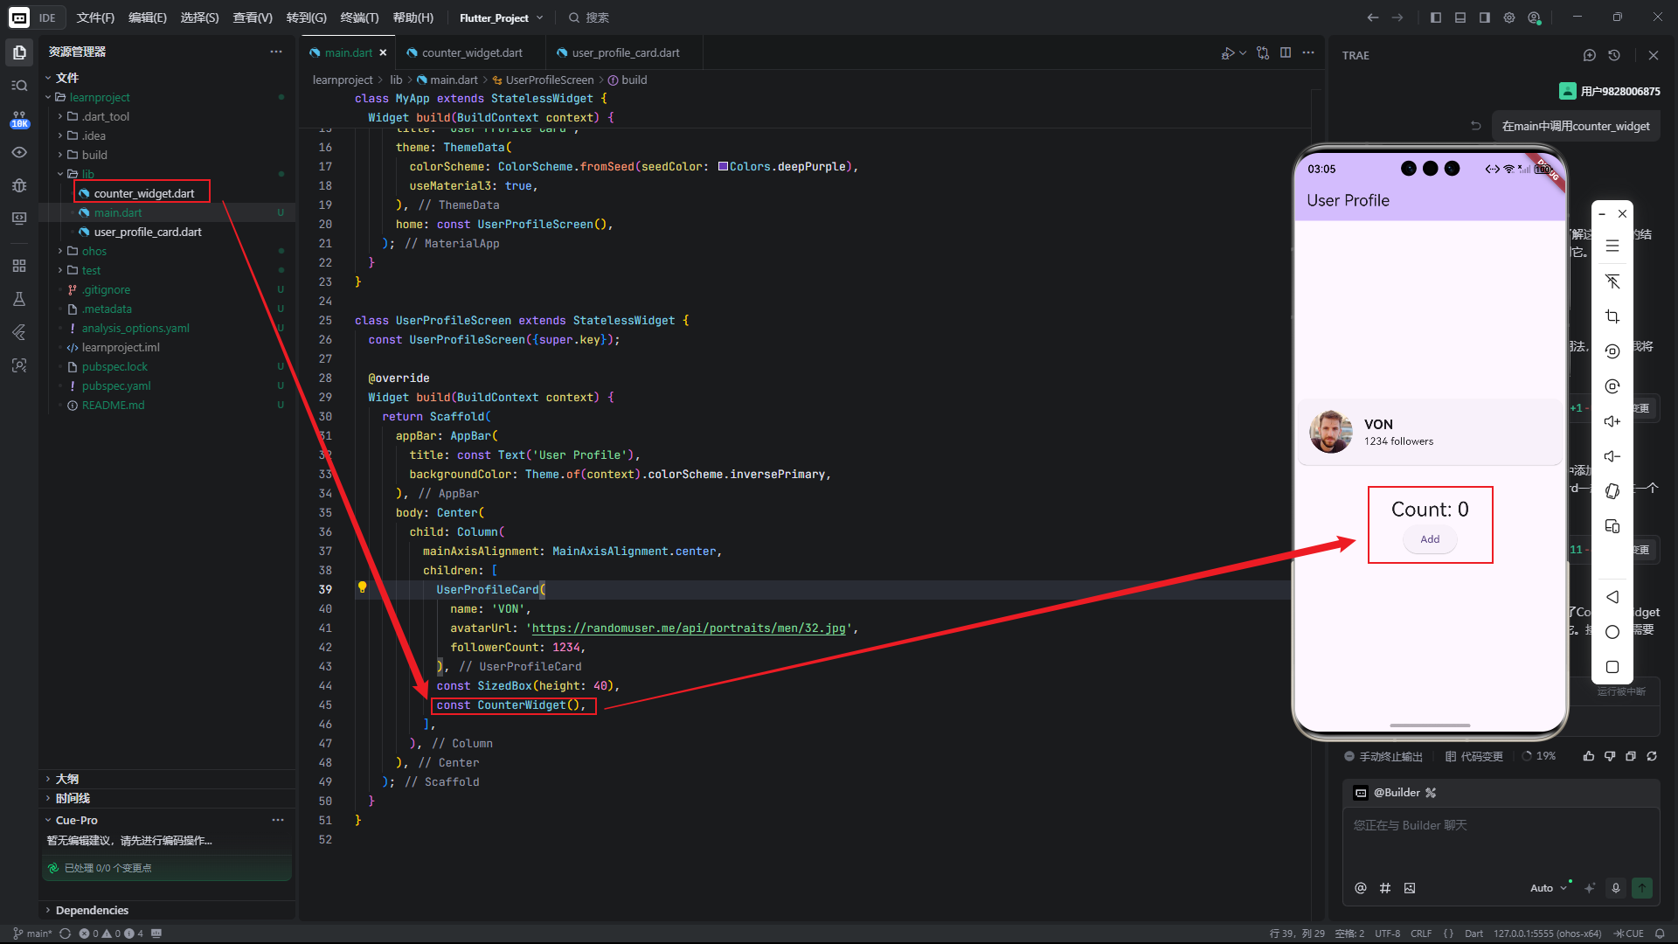Open the search view in the activity bar
1678x944 pixels.
[19, 86]
